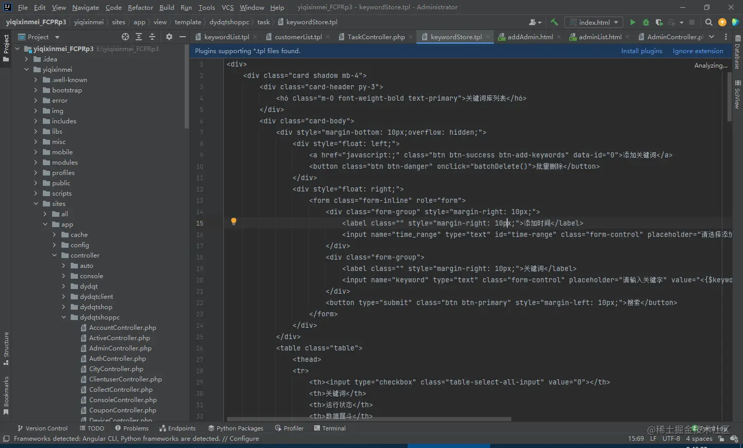Open the Refactor menu

point(140,7)
